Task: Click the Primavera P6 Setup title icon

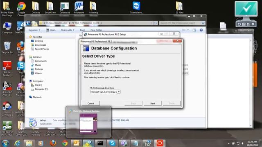Action: click(x=86, y=34)
